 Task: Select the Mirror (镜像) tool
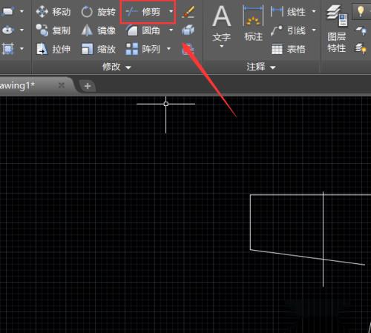point(99,30)
